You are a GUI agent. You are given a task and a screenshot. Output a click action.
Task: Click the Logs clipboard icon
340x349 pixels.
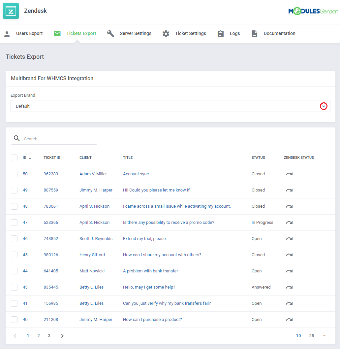point(220,34)
